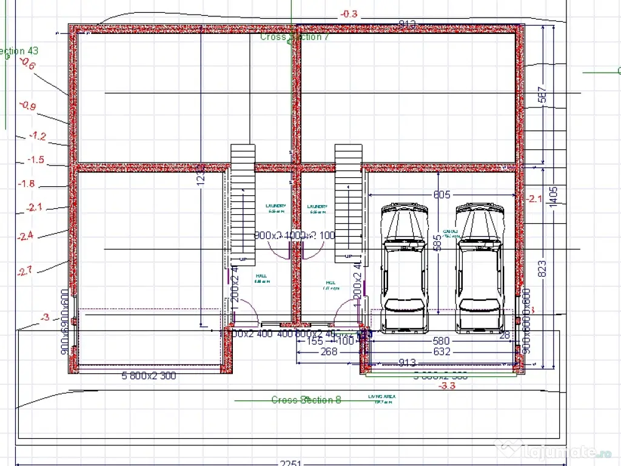Click the left staircase symbol
This screenshot has width=621, height=466.
(x=243, y=200)
